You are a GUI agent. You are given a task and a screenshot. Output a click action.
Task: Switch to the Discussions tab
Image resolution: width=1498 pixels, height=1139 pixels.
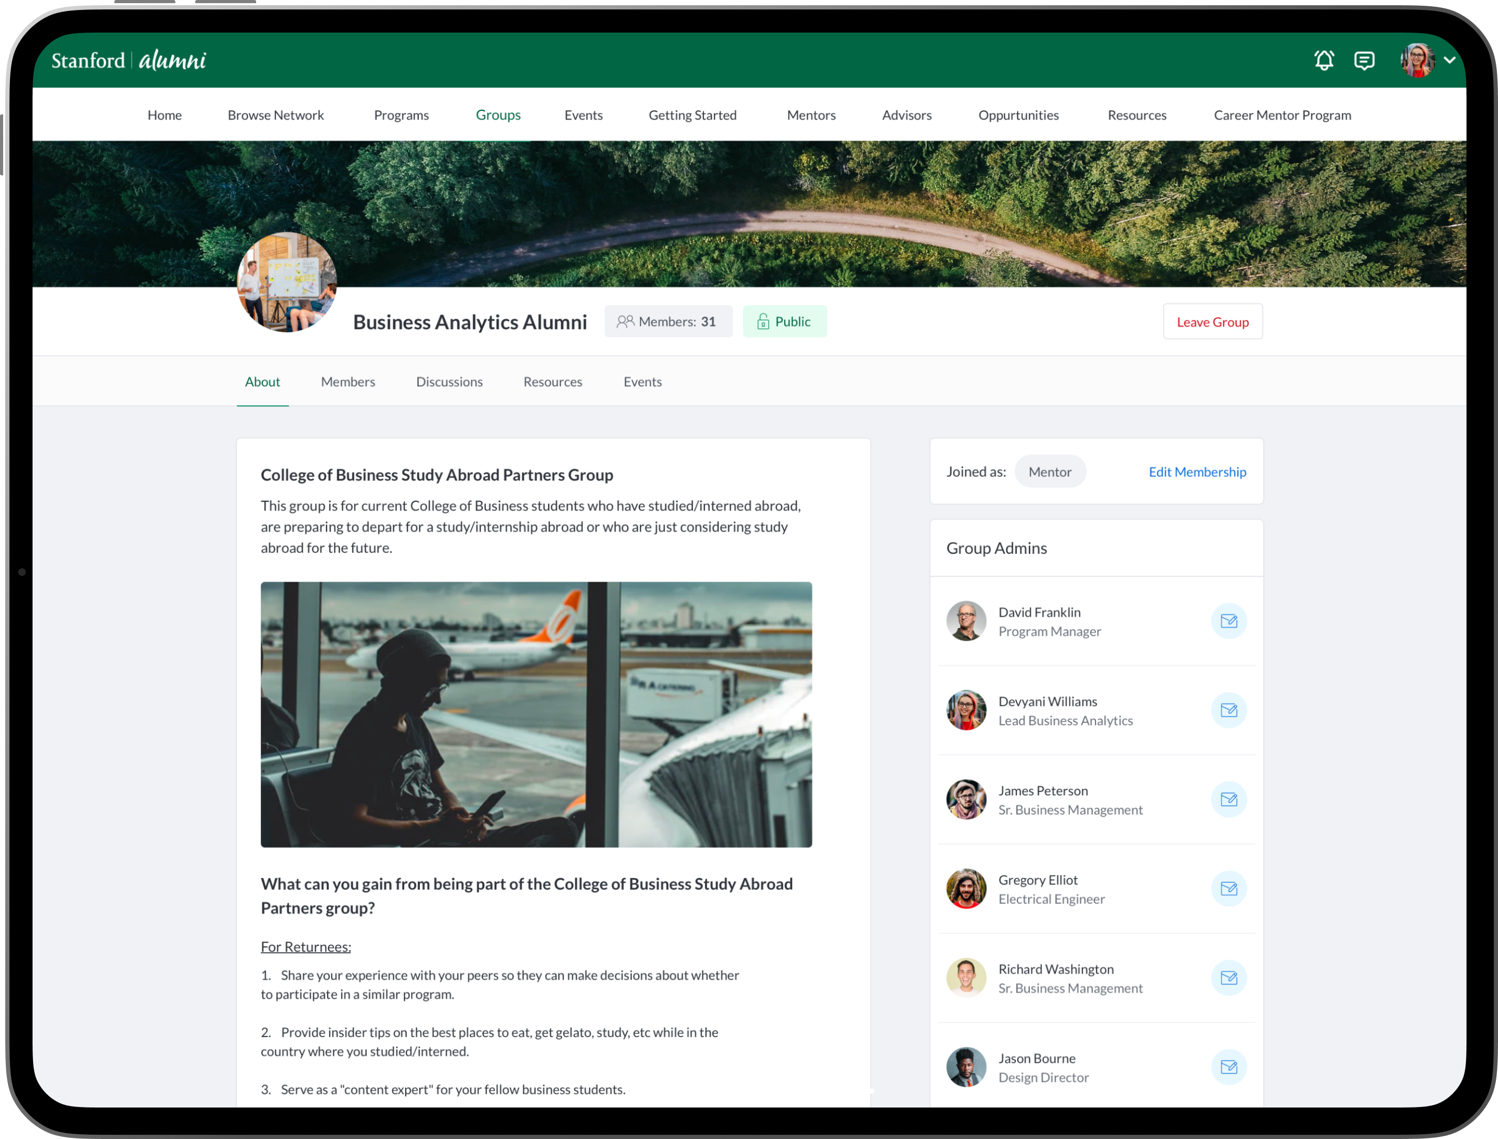click(449, 382)
